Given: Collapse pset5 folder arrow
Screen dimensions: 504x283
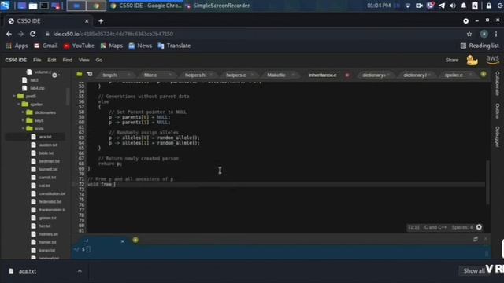Looking at the screenshot, I should (14, 96).
